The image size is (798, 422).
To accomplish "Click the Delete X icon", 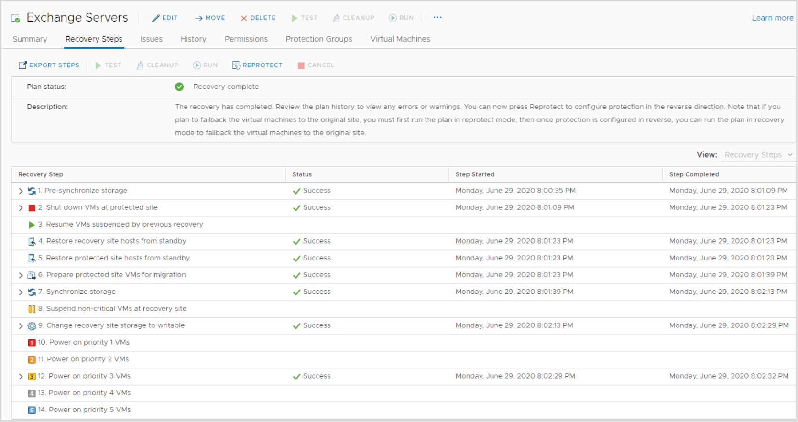I will tap(244, 18).
